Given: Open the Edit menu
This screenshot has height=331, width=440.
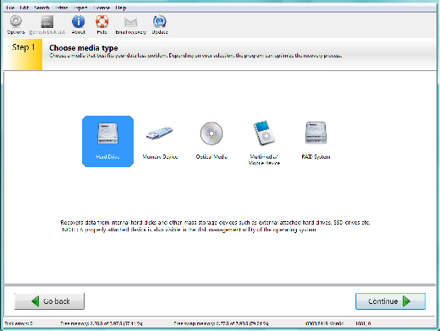Looking at the screenshot, I should 25,8.
